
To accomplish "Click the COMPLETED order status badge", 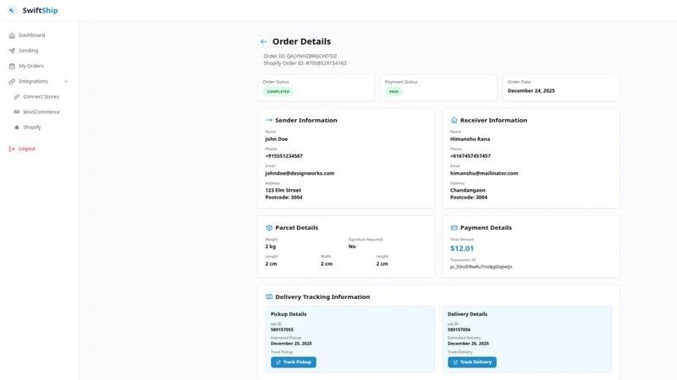I will [278, 92].
